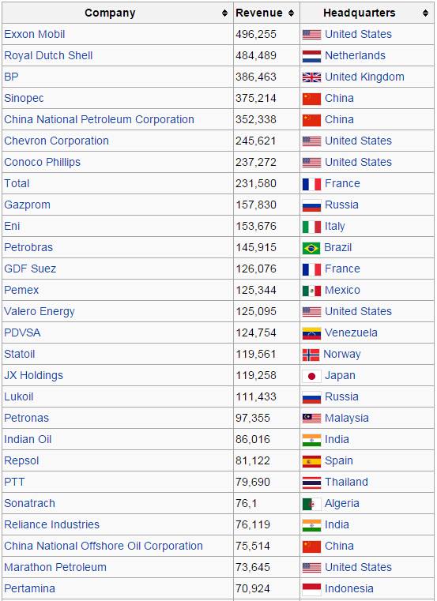437x601 pixels.
Task: Open the Exxon Mobil company link
Action: pos(35,34)
